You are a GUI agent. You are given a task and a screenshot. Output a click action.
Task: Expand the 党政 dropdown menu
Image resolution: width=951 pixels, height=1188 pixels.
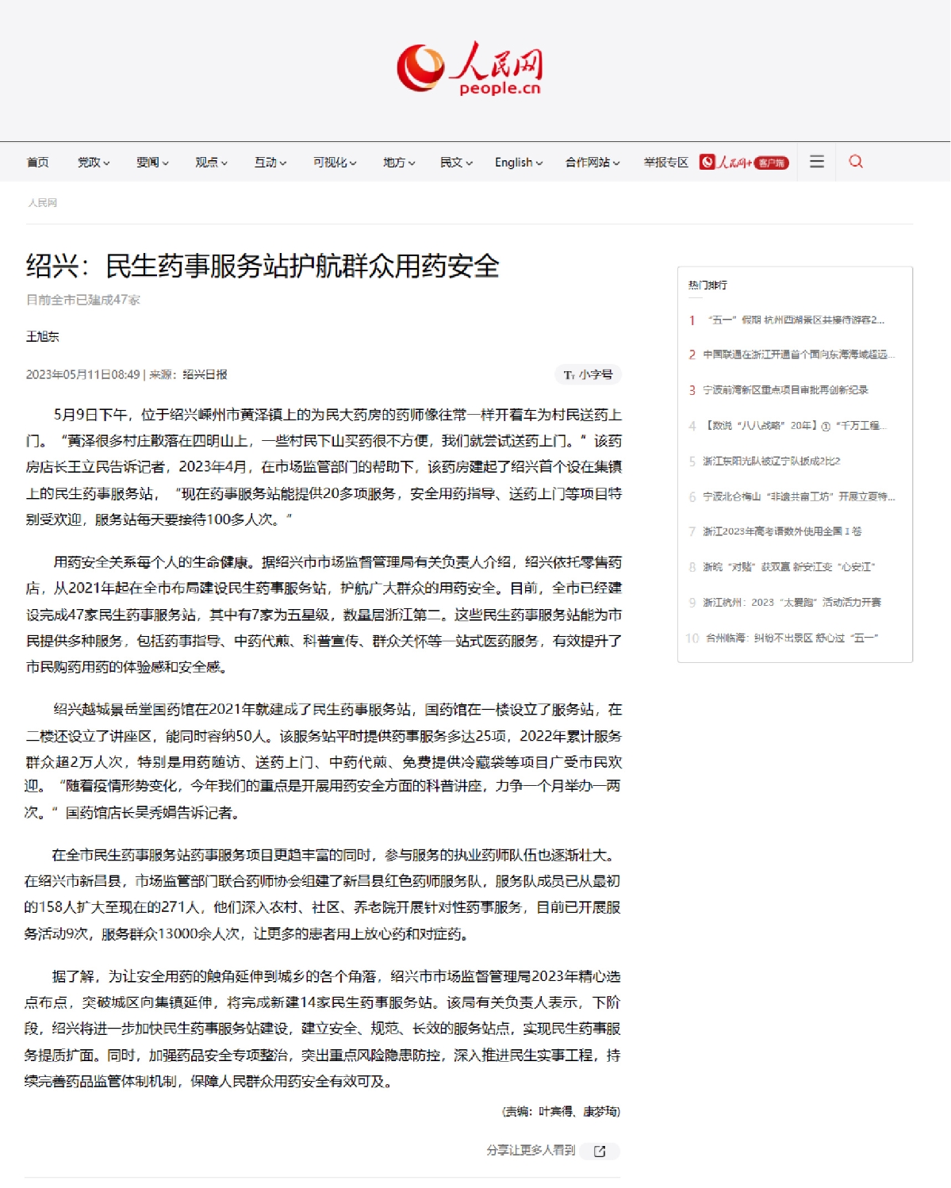click(x=94, y=163)
